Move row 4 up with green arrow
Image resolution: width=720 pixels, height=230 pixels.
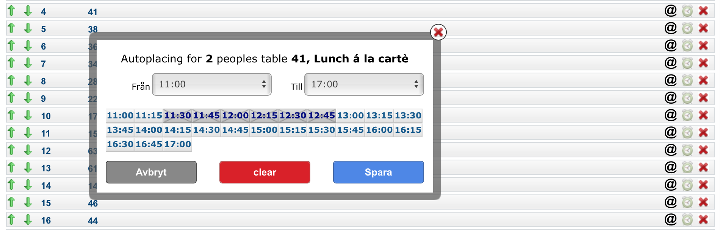(x=11, y=11)
